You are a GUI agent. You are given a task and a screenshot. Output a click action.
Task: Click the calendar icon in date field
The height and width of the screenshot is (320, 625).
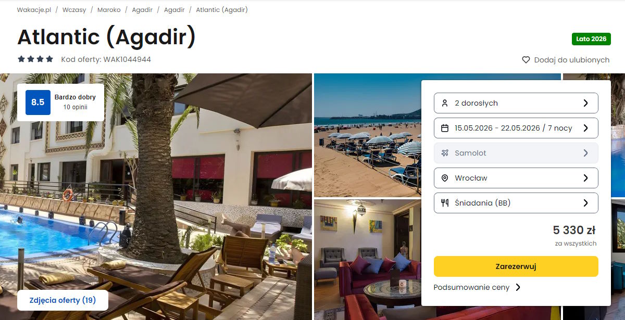pyautogui.click(x=445, y=128)
